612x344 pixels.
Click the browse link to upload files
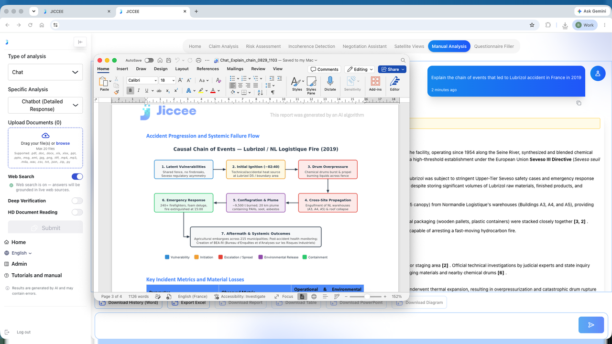click(x=63, y=143)
